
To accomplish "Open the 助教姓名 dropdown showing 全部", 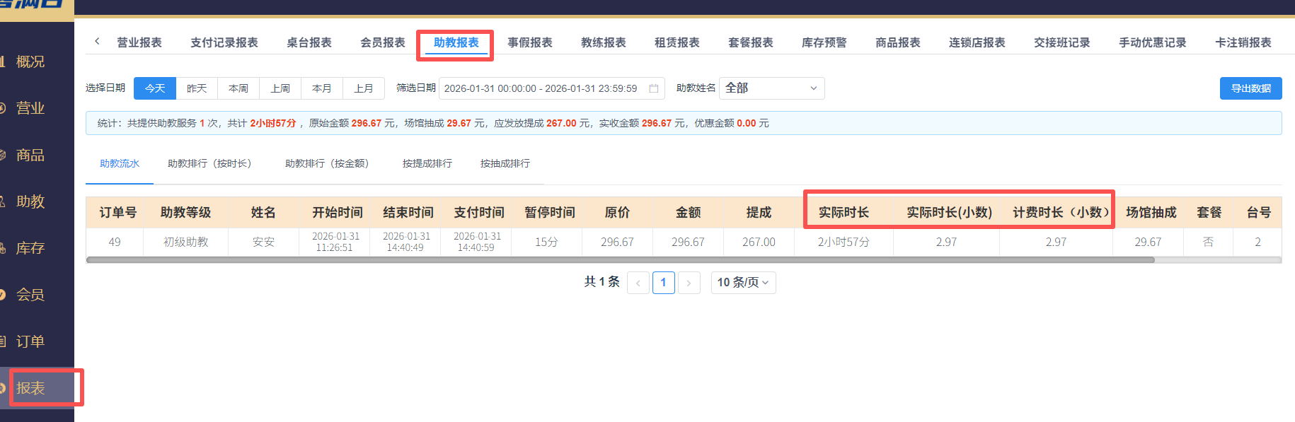I will coord(772,88).
